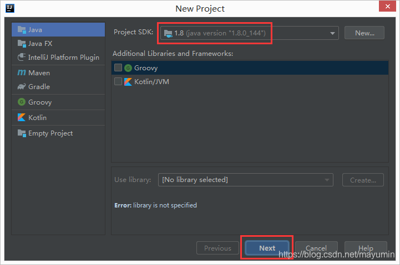Click the Java FX folder icon
400x265 pixels.
tap(22, 44)
